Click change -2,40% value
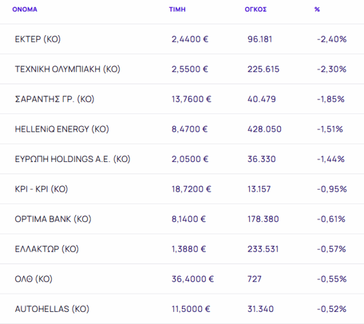Screen dimensions: 364x324 pyautogui.click(x=332, y=39)
